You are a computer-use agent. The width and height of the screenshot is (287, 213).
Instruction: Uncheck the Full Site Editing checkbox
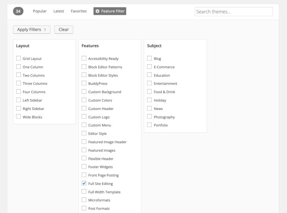coord(84,183)
